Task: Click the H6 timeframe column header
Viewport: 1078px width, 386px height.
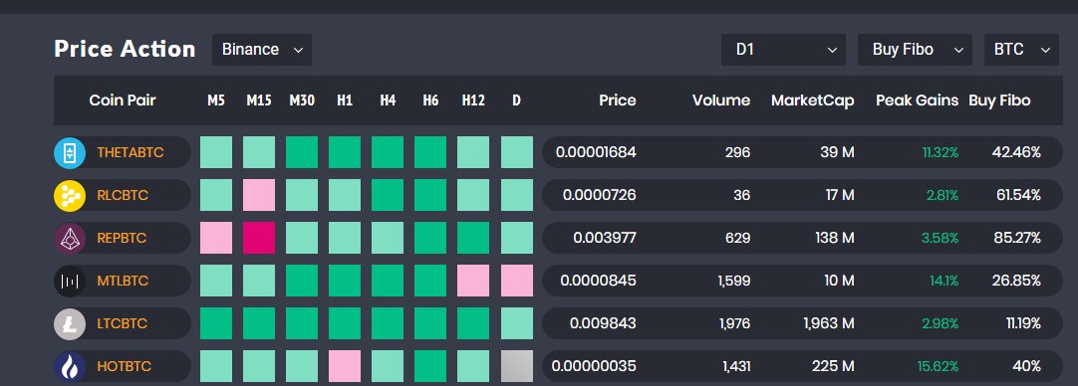Action: pyautogui.click(x=430, y=100)
